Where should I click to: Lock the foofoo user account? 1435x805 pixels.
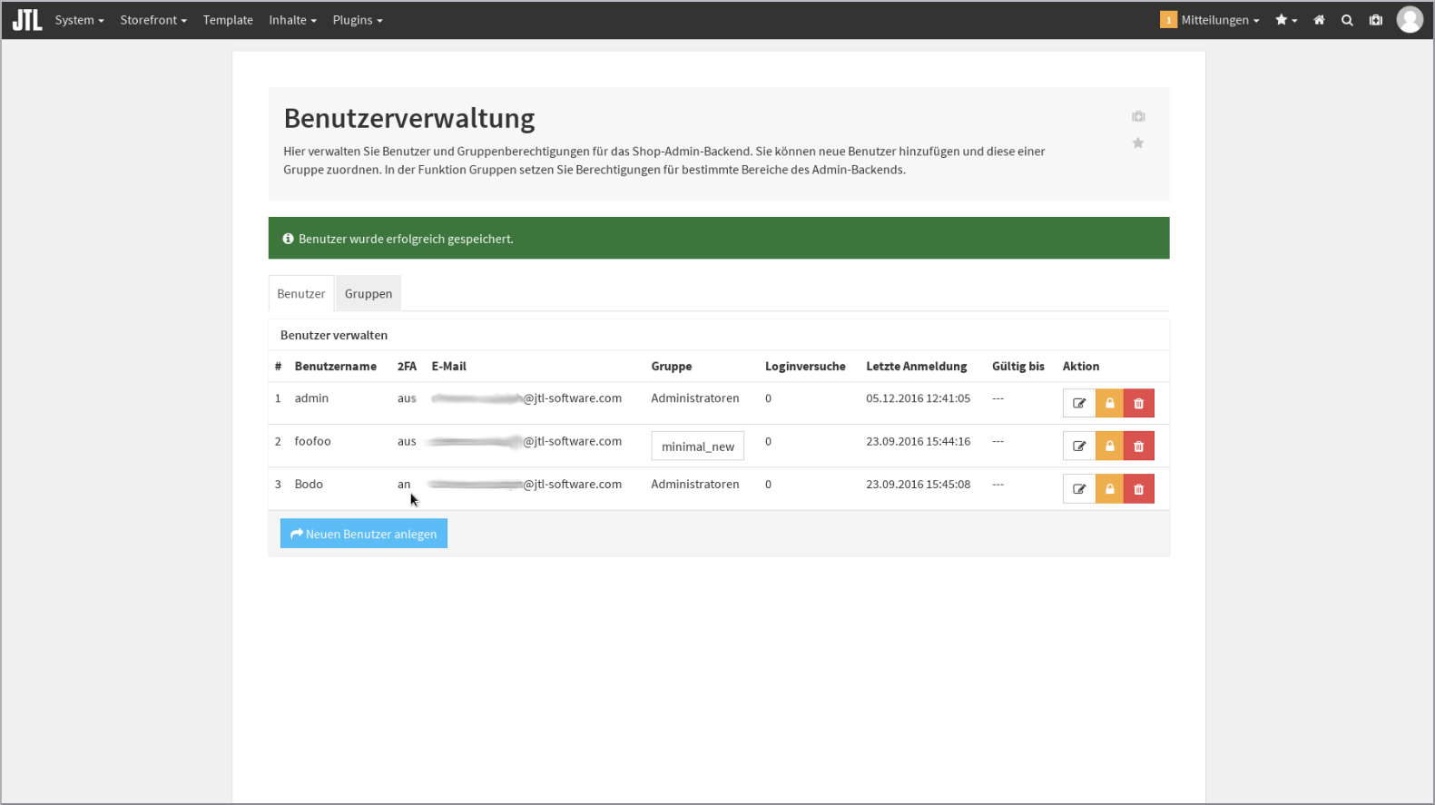click(x=1109, y=446)
